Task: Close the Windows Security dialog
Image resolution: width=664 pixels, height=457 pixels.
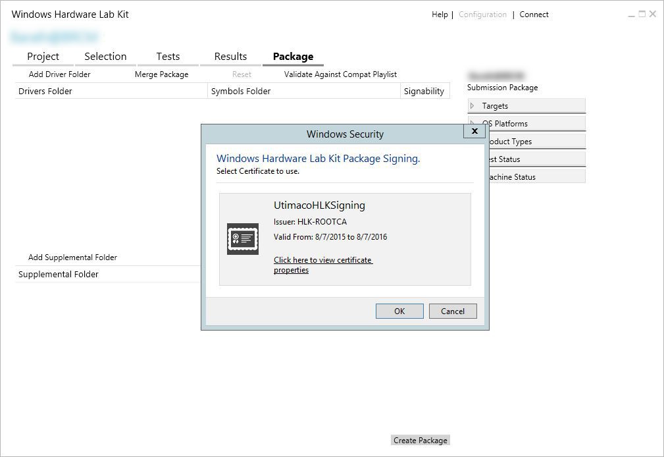Action: click(x=474, y=131)
